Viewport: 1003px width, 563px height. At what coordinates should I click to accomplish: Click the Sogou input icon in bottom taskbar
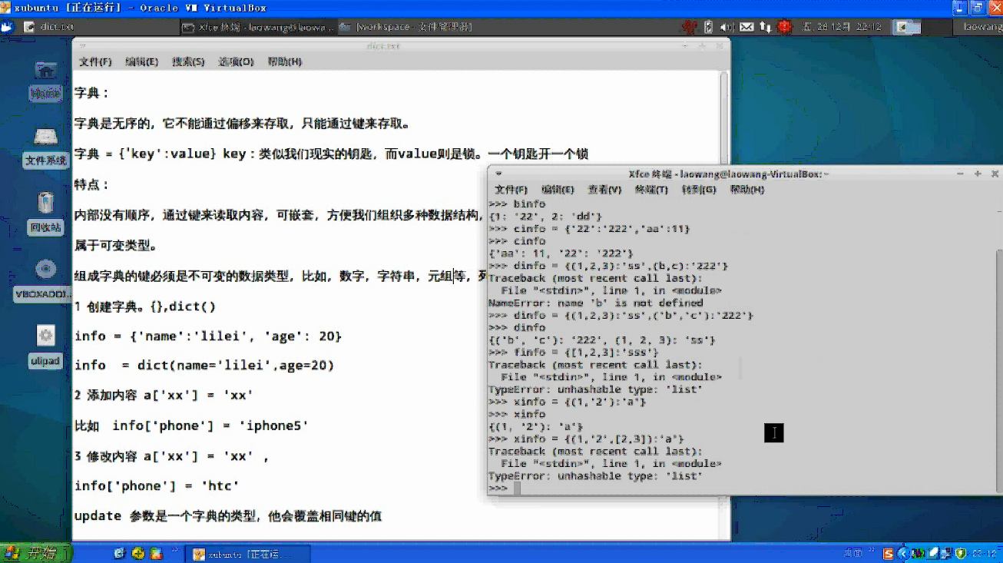887,552
